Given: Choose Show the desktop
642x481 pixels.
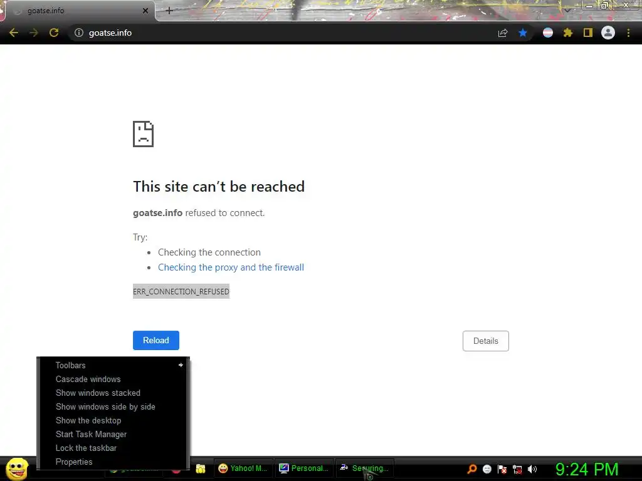Looking at the screenshot, I should click(113, 420).
